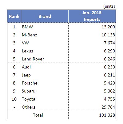The height and width of the screenshot is (124, 123).
Task: Select rank number 10 cell
Action: click(x=14, y=99)
